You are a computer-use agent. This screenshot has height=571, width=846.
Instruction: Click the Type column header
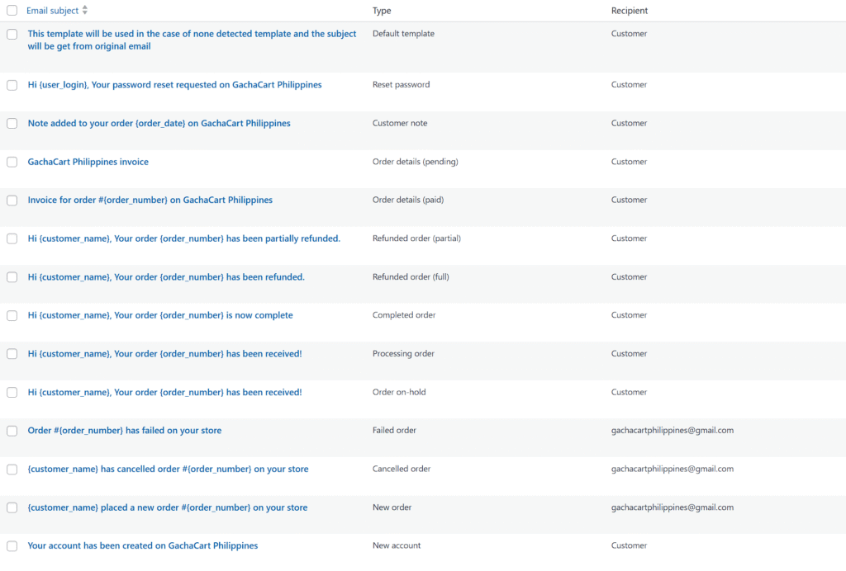(382, 10)
